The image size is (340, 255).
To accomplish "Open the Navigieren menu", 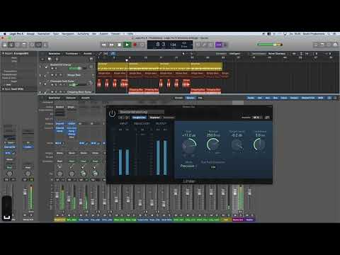I will tap(68, 34).
